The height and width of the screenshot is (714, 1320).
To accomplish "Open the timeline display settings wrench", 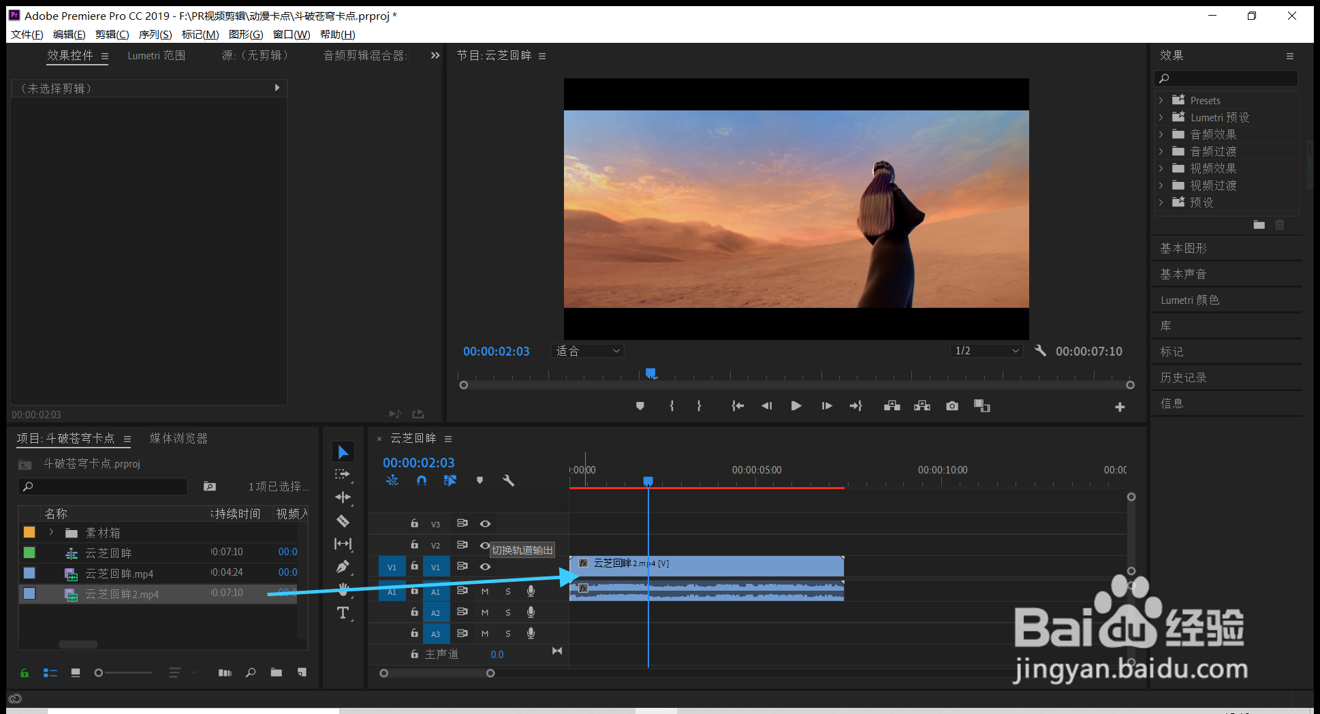I will click(508, 480).
